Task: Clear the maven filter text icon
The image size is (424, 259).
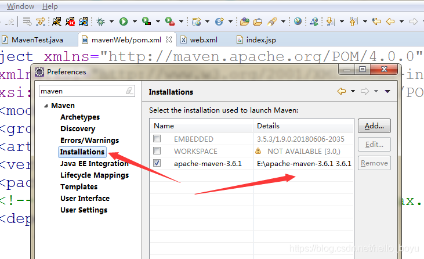Action: [x=129, y=91]
